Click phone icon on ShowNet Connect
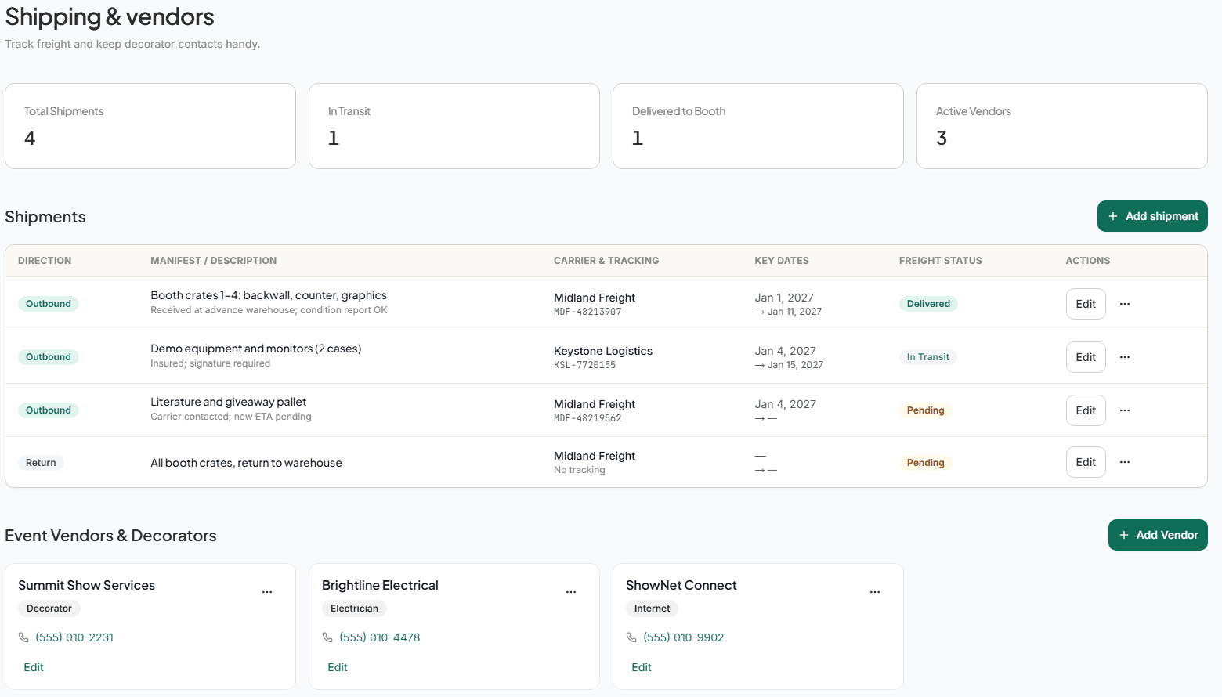Screen dimensions: 1222x697 point(631,637)
